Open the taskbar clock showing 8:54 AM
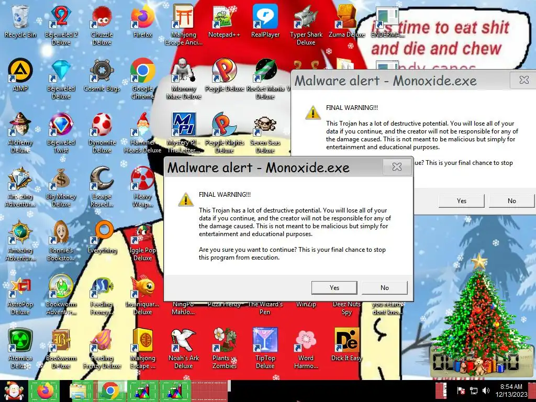536x402 pixels. 511,390
